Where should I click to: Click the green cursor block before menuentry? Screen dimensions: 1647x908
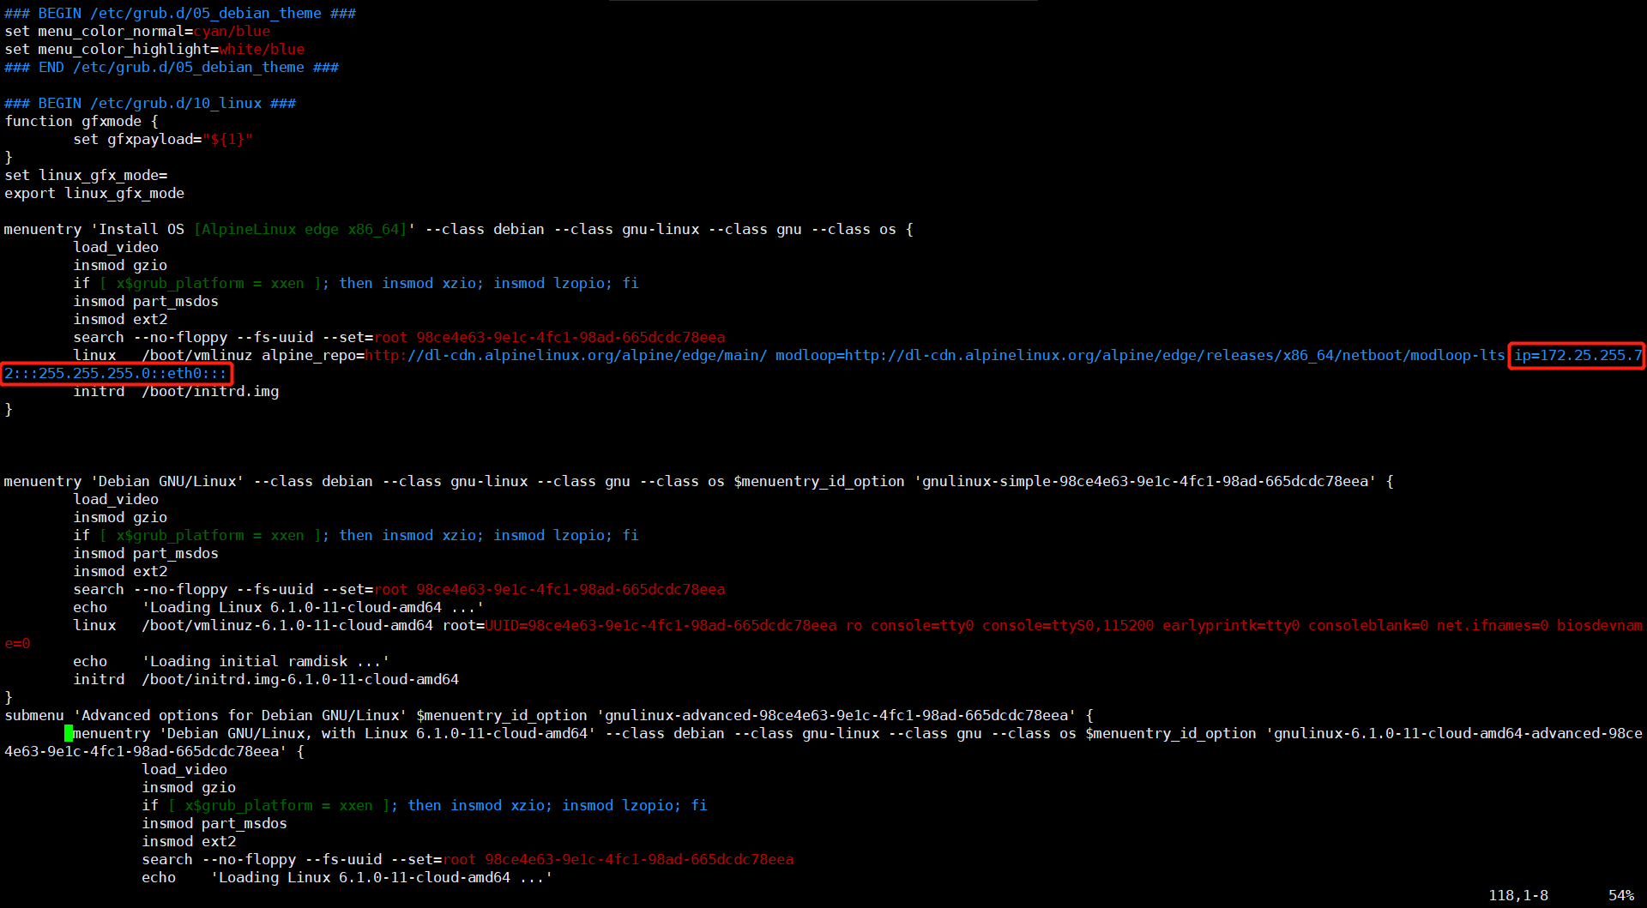point(69,733)
